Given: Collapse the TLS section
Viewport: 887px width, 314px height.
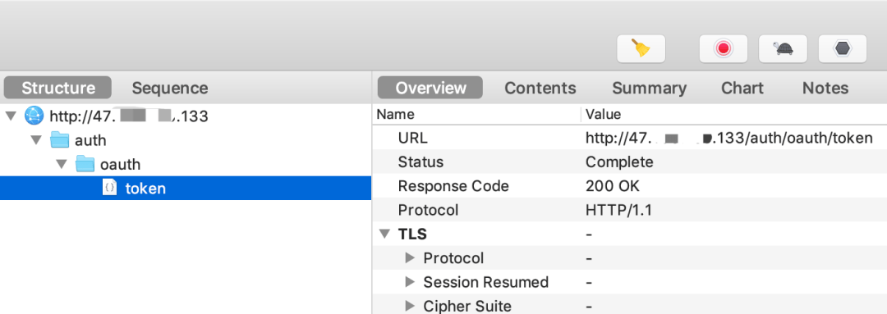Looking at the screenshot, I should (385, 234).
